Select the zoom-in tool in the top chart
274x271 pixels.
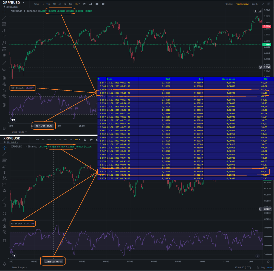click(4, 70)
